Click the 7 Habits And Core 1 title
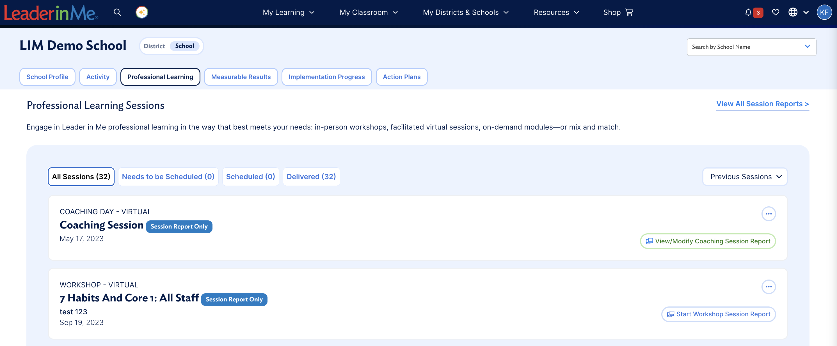The image size is (837, 346). coord(129,298)
